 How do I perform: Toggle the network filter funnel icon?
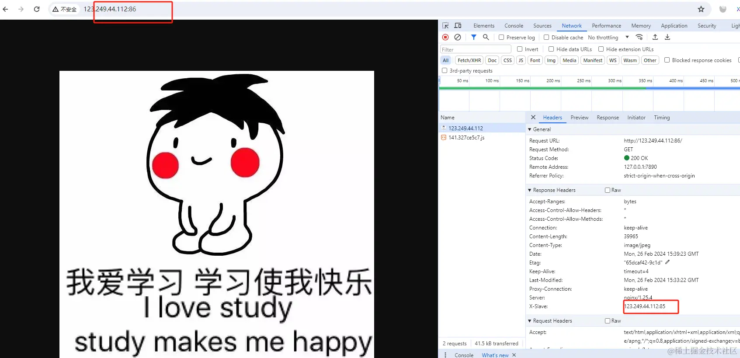(x=474, y=37)
